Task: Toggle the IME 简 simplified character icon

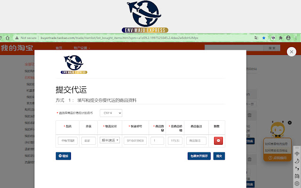Action: pyautogui.click(x=297, y=176)
